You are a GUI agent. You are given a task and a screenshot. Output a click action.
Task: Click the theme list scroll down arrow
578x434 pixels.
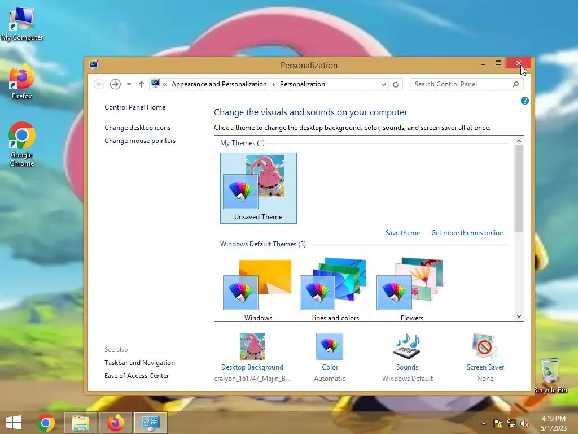(x=519, y=316)
